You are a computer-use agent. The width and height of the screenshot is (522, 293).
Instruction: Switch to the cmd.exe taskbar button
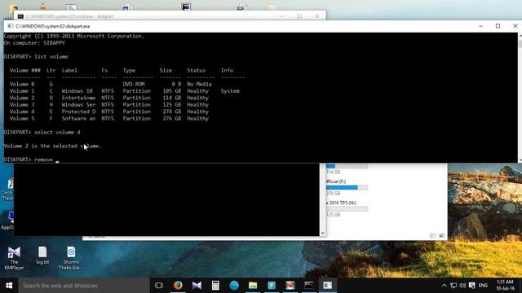point(309,286)
